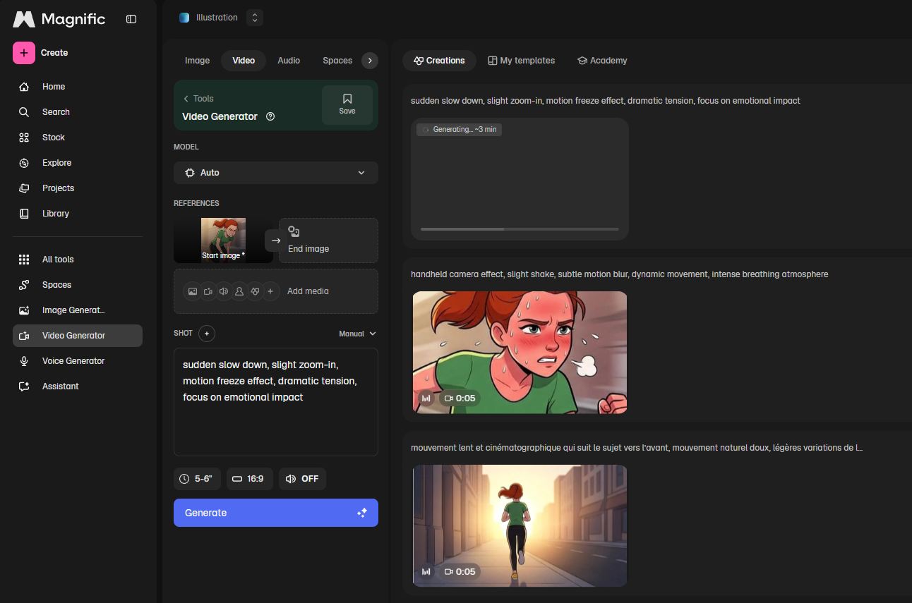Open the 16:9 aspect ratio selector

pos(251,479)
